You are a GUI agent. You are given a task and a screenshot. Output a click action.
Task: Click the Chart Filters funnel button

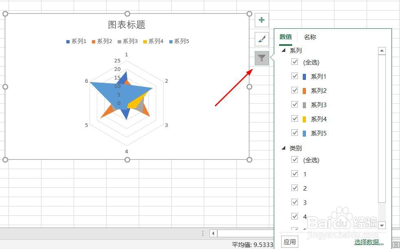tap(262, 58)
